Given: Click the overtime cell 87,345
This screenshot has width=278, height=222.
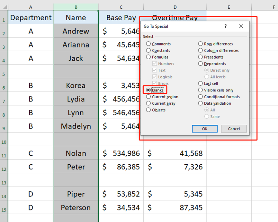Looking at the screenshot, I should click(x=175, y=208).
